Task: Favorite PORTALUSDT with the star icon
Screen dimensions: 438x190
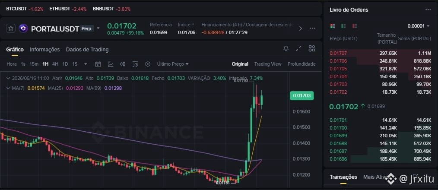Action: point(11,28)
